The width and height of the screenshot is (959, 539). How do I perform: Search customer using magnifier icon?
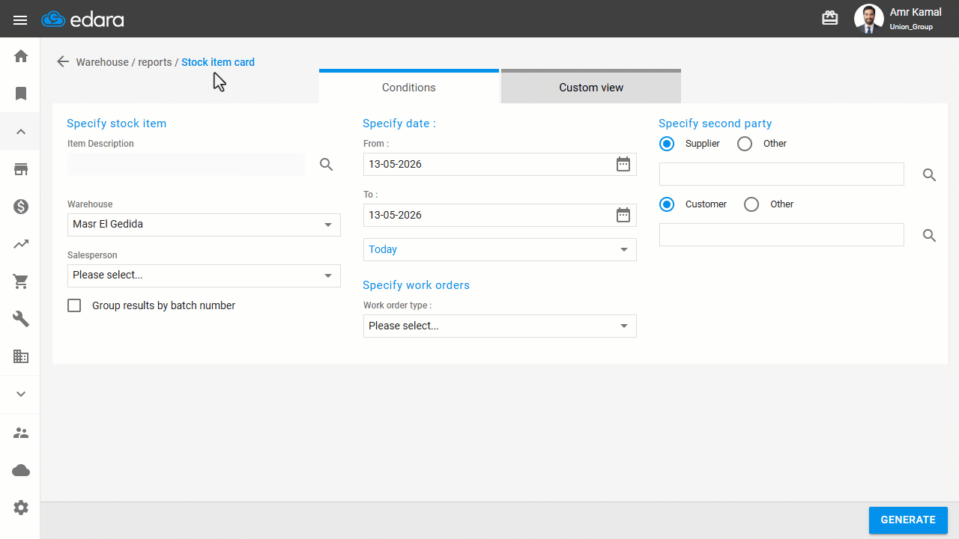(929, 236)
